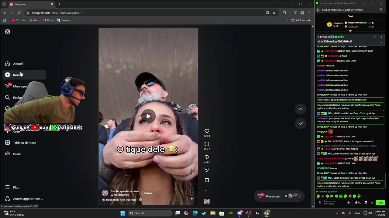Toggle reel sound mute icon

192,199
